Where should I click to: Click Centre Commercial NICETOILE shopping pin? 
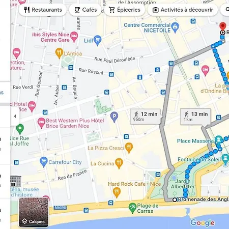point(175,27)
